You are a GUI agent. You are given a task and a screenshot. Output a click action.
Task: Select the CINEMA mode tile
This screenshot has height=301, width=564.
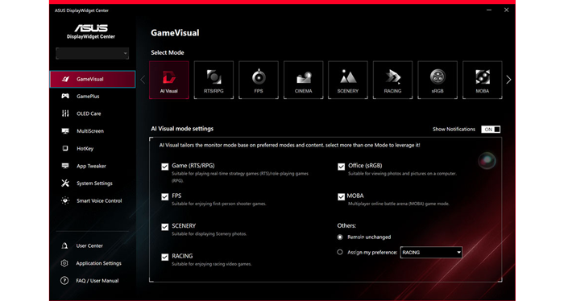click(303, 80)
